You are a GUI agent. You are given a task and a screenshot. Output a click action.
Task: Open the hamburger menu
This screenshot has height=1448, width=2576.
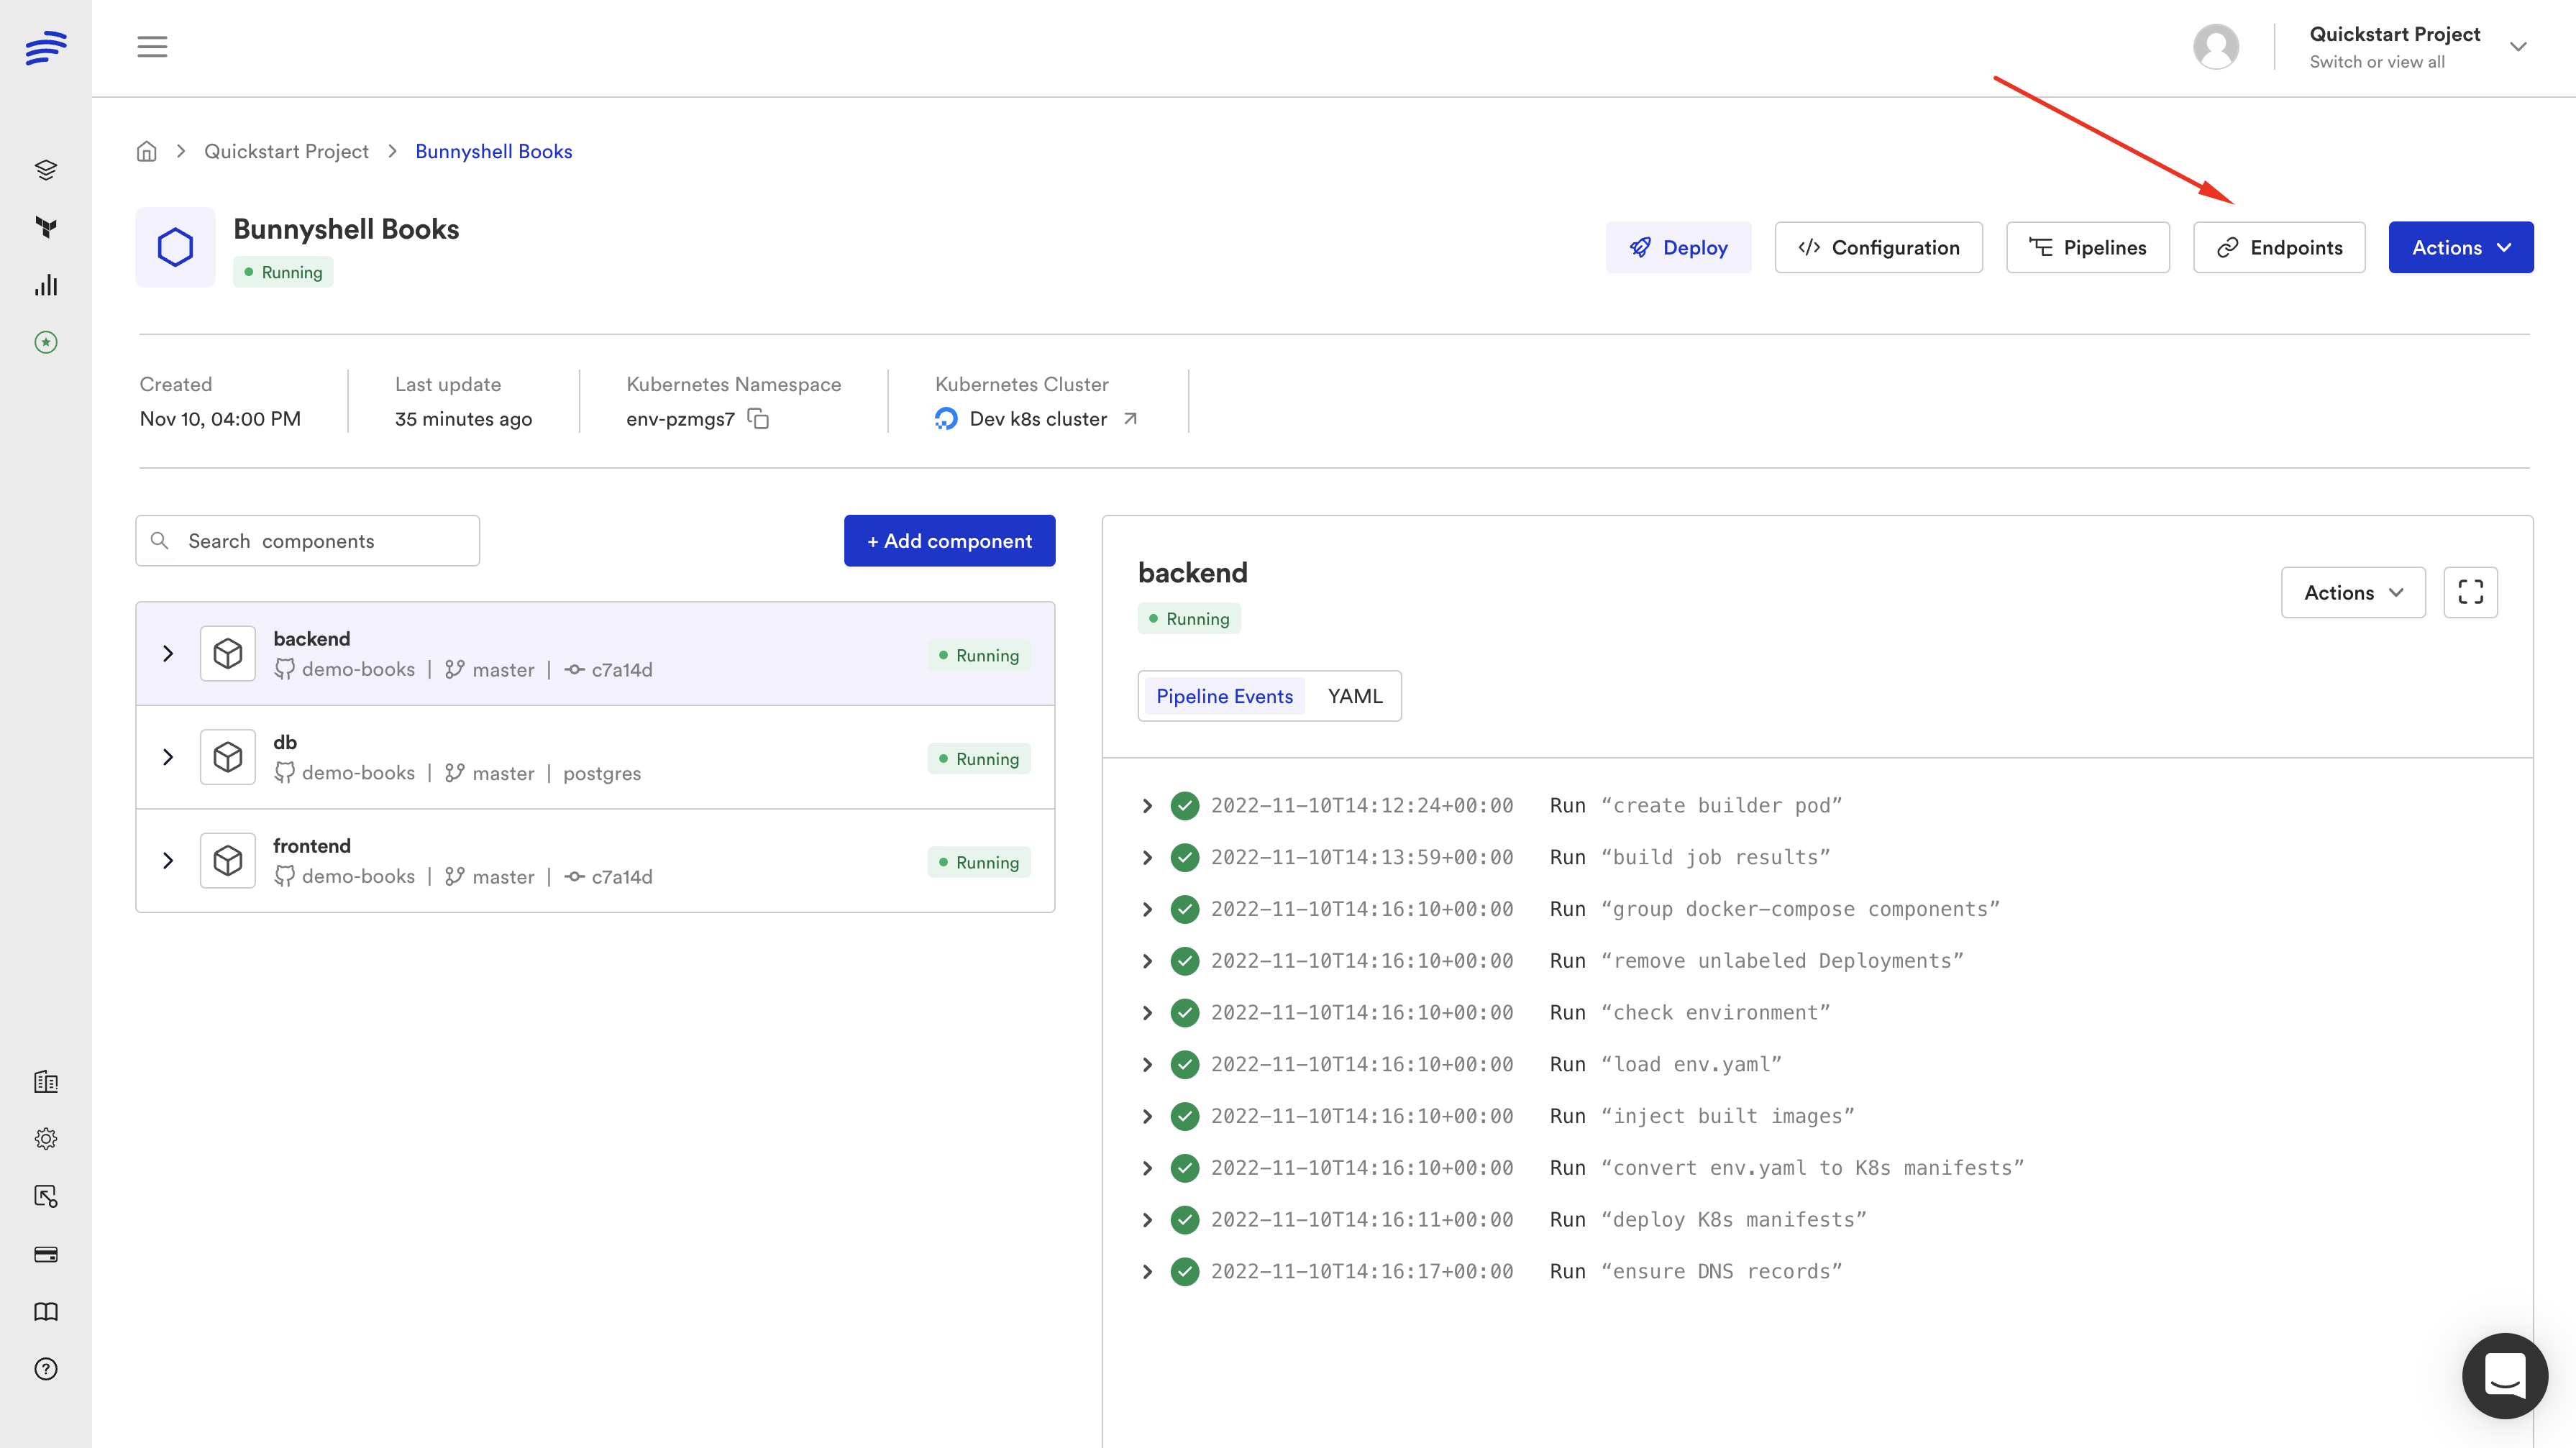152,47
